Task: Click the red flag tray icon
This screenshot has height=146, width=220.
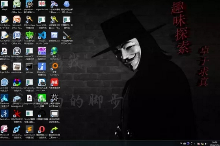Action: [199, 144]
